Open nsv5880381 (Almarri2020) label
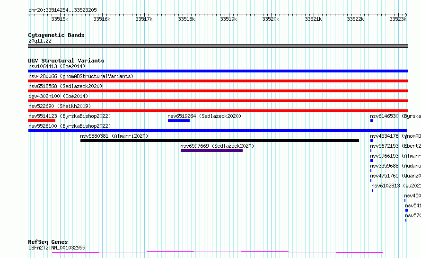The image size is (421, 258). tap(114, 136)
